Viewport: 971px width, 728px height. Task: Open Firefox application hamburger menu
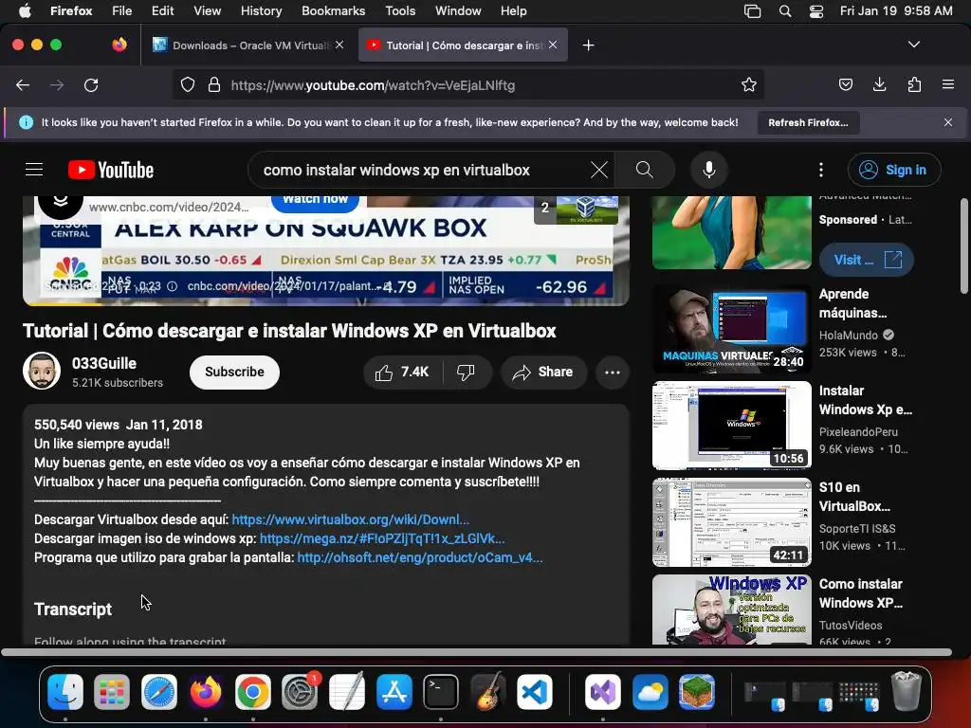[x=948, y=84]
